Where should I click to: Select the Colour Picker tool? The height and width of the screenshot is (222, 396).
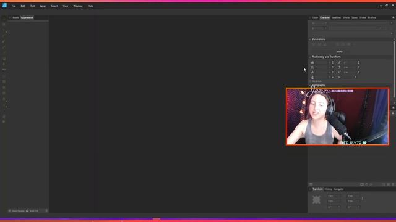pyautogui.click(x=4, y=117)
